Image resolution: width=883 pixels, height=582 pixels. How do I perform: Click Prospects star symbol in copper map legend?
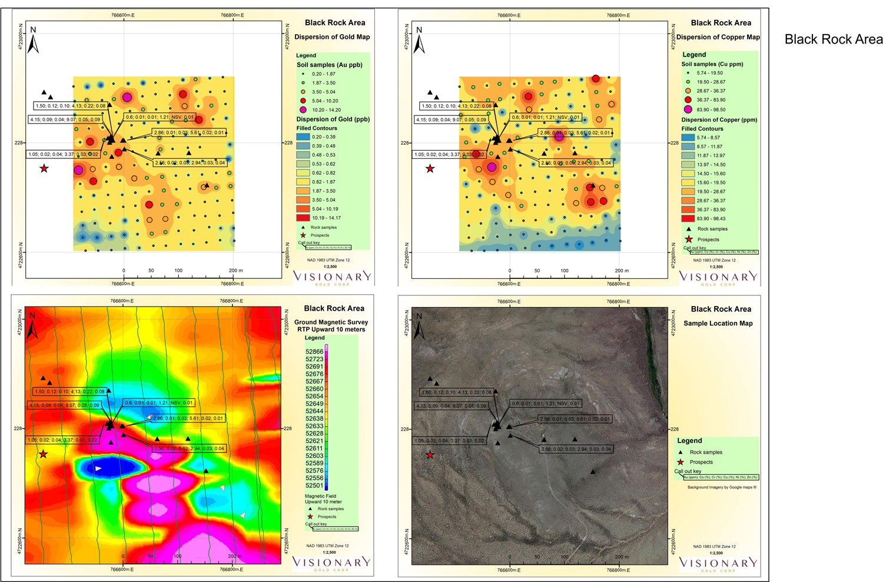pyautogui.click(x=688, y=240)
